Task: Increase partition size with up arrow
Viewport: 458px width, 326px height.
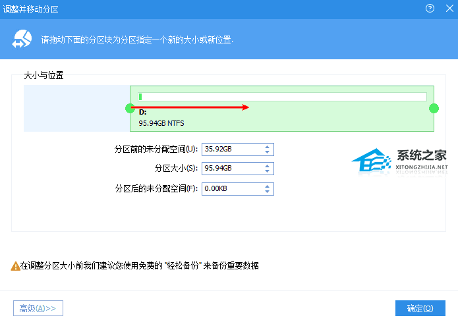Action: [267, 166]
